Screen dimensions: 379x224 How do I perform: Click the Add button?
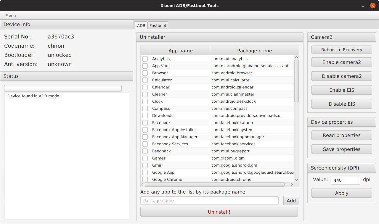[x=291, y=201]
